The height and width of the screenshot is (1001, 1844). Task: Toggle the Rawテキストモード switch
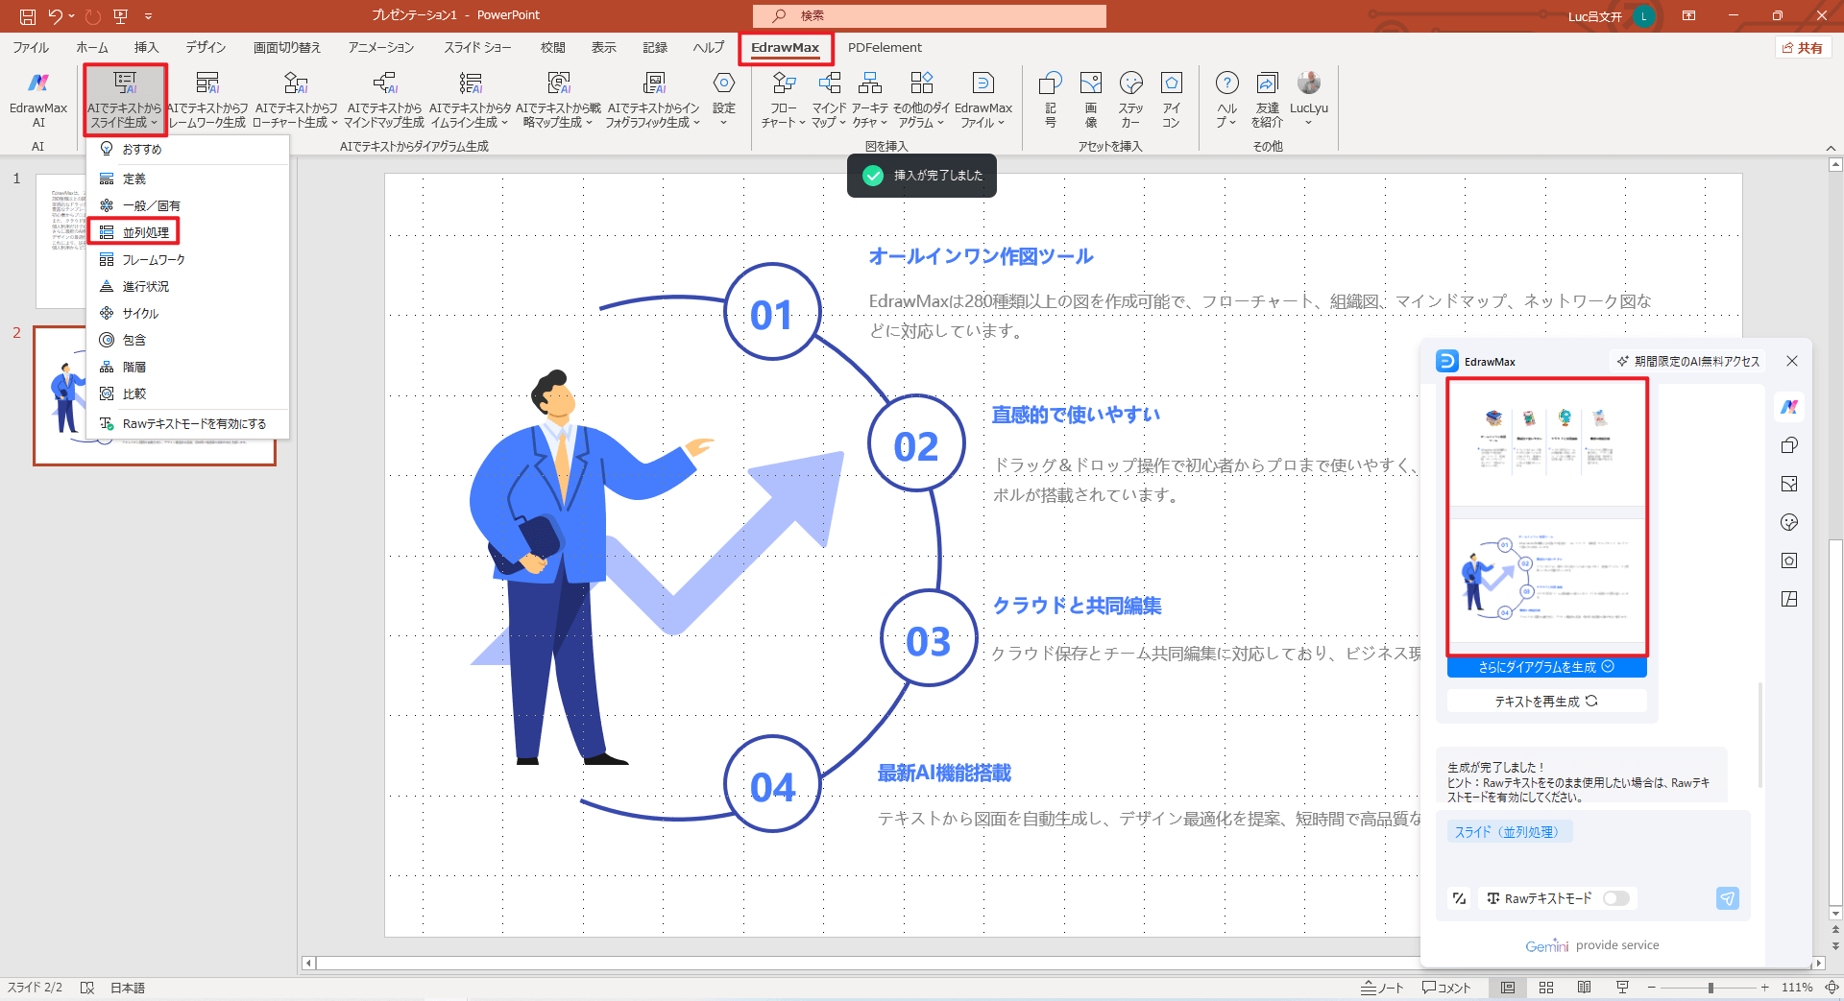pos(1616,898)
